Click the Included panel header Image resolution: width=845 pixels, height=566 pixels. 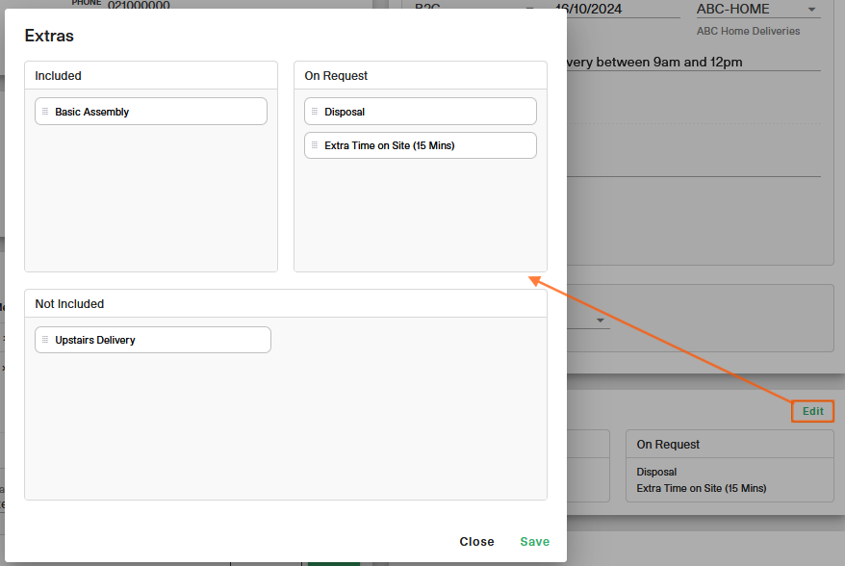coord(151,76)
